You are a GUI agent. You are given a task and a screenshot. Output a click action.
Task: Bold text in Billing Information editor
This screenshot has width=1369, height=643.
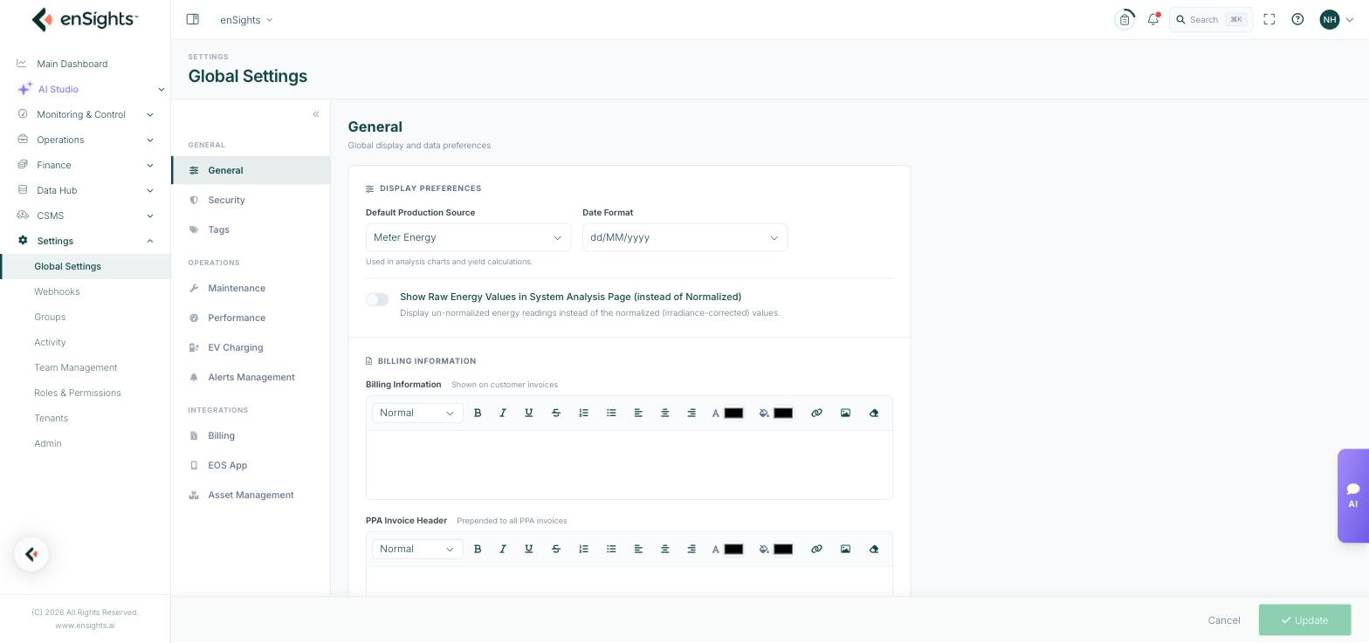478,413
